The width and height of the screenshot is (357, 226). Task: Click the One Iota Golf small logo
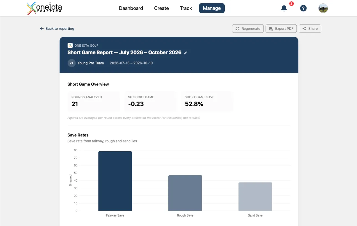[x=70, y=46]
